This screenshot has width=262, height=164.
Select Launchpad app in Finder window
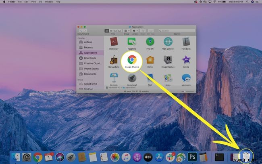pos(132,78)
